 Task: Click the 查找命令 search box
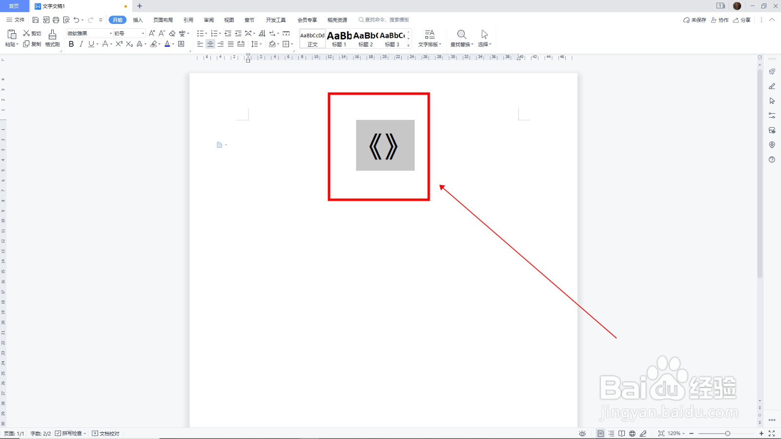384,20
